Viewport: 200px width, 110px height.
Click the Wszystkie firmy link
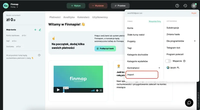[155, 21]
